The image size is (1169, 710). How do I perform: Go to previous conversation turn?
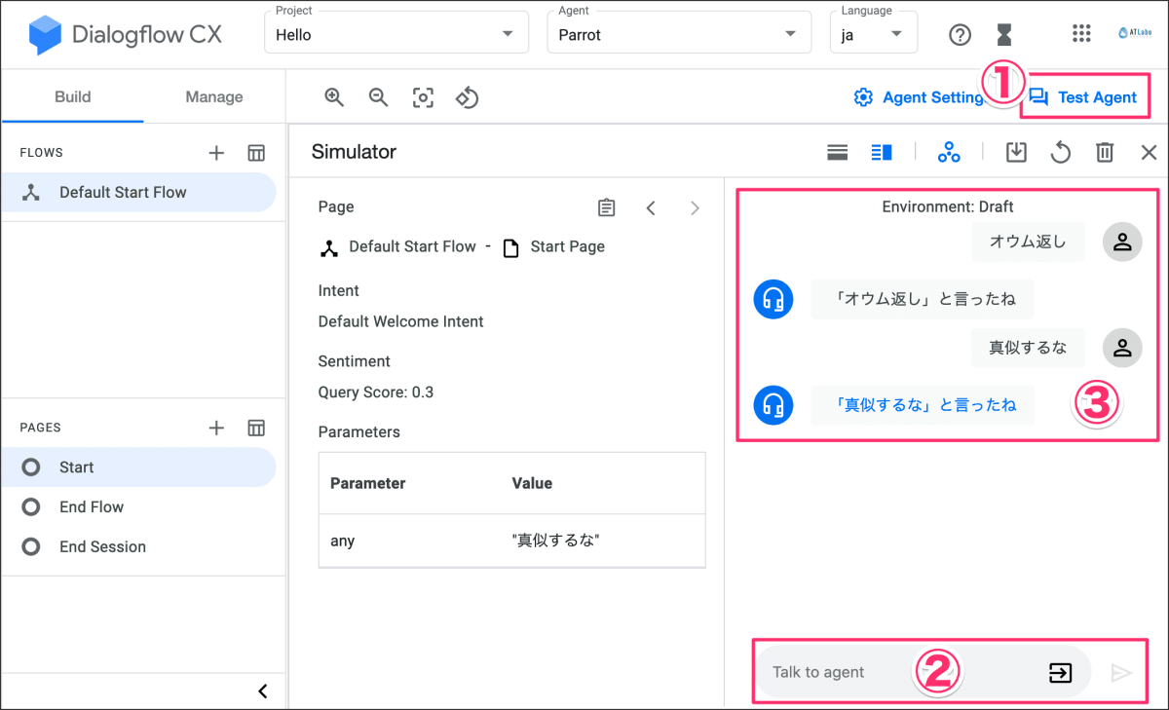pyautogui.click(x=651, y=207)
